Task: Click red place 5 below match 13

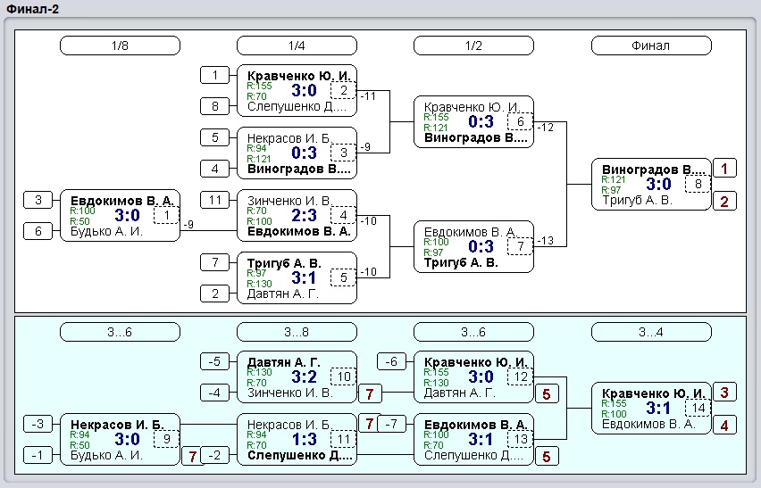Action: click(x=547, y=457)
